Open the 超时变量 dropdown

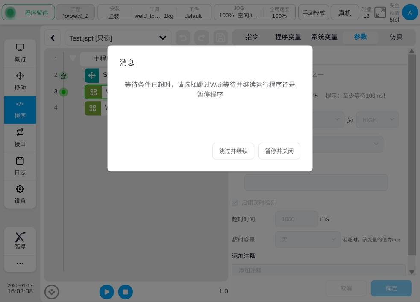click(308, 239)
